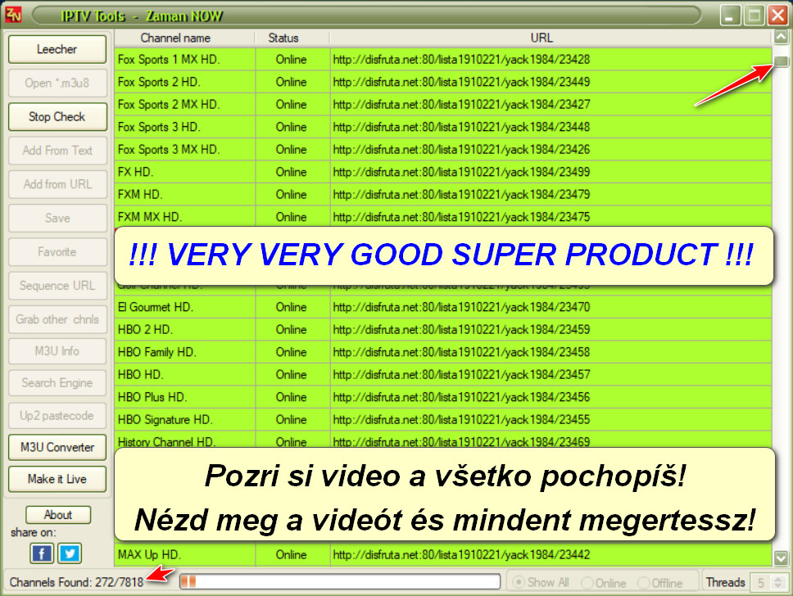Image resolution: width=793 pixels, height=596 pixels.
Task: Select MAX Up HD. channel
Action: point(442,554)
